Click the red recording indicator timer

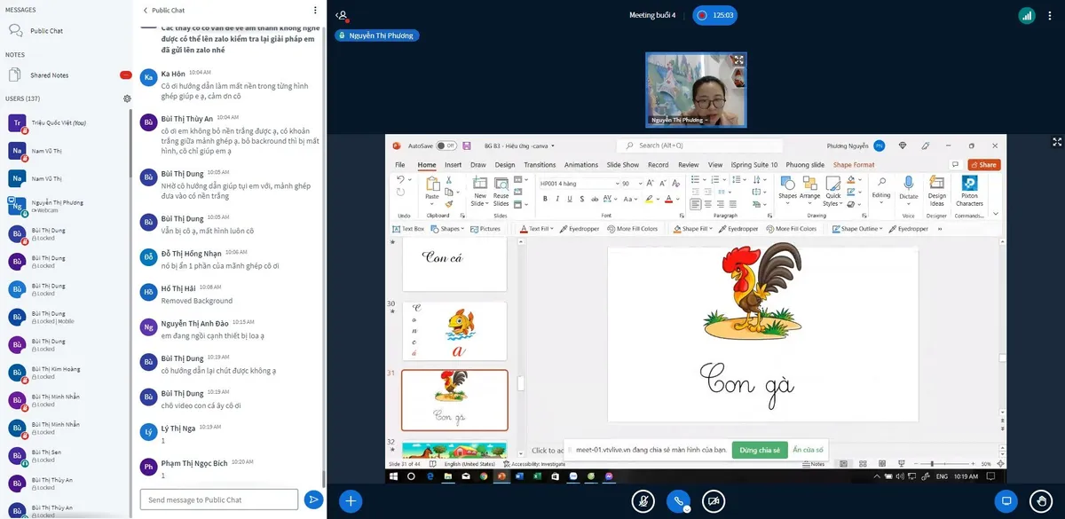715,15
